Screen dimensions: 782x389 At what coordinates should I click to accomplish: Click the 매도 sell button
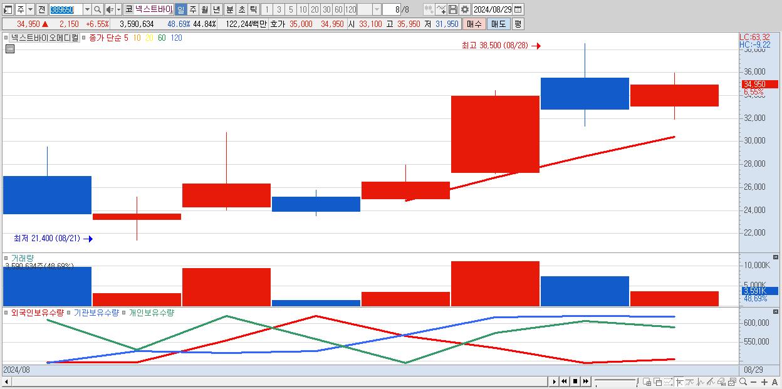click(498, 24)
